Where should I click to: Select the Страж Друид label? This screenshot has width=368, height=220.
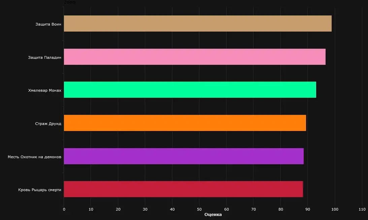tap(48, 124)
